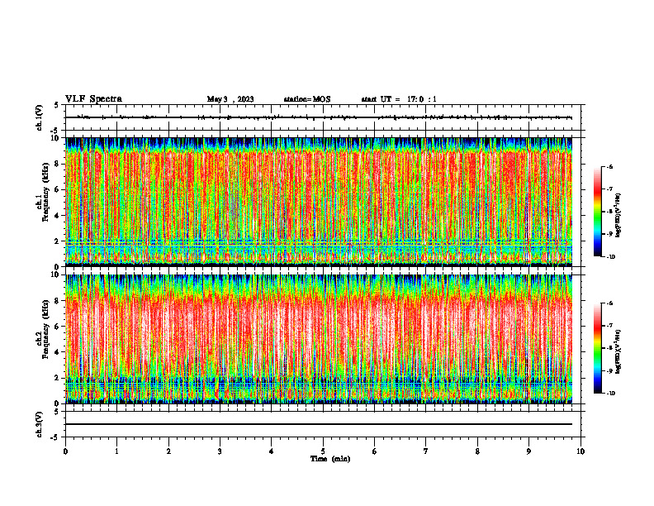Click the '-5' tick on ch.3(V) axis

pyautogui.click(x=56, y=437)
